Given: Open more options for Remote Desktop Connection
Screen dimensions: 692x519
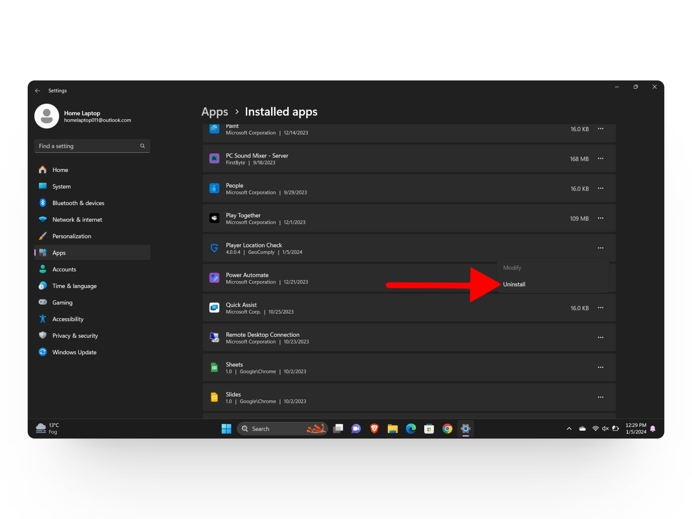Looking at the screenshot, I should (600, 338).
